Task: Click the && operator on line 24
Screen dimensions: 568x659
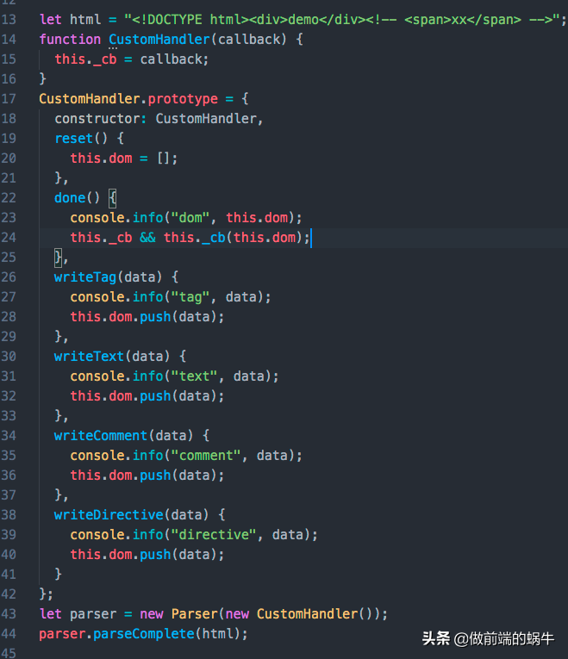Action: tap(147, 238)
